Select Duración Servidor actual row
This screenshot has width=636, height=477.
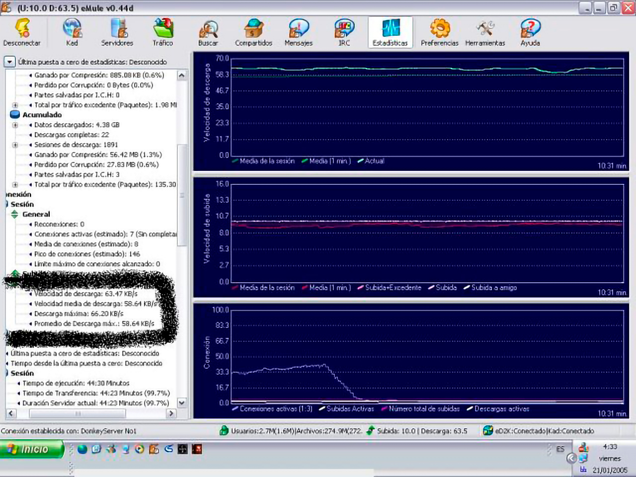click(95, 403)
